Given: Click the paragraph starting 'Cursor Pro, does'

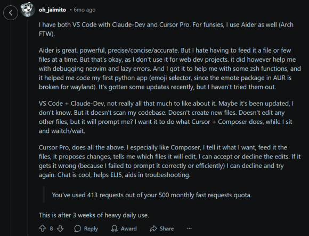Looking at the screenshot, I should tap(169, 161).
